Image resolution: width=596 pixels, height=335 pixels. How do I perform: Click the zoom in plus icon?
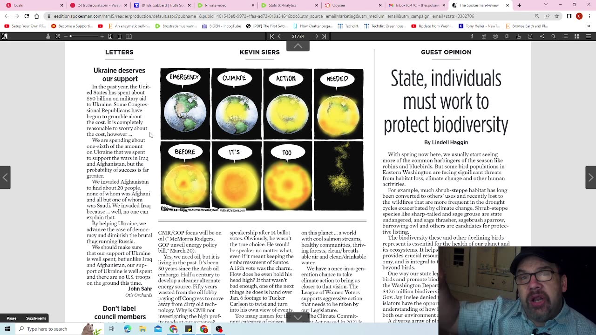click(x=102, y=36)
